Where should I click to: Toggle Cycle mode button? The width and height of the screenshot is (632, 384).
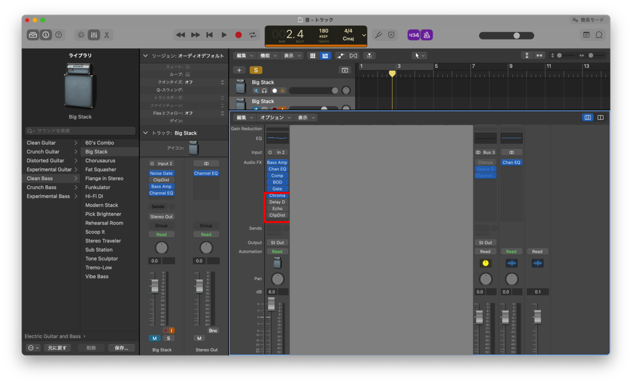[x=253, y=35]
